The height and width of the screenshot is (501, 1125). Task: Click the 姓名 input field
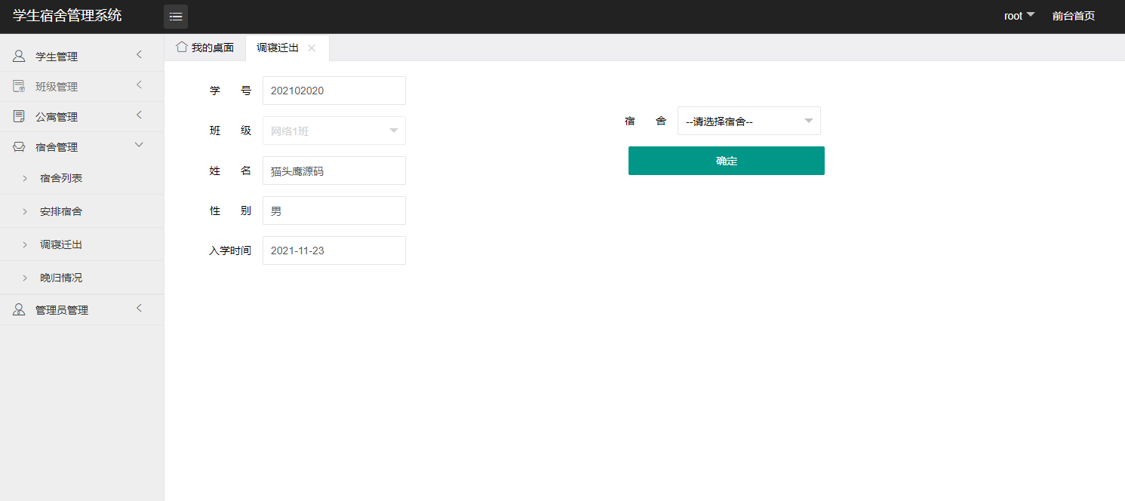(x=334, y=171)
